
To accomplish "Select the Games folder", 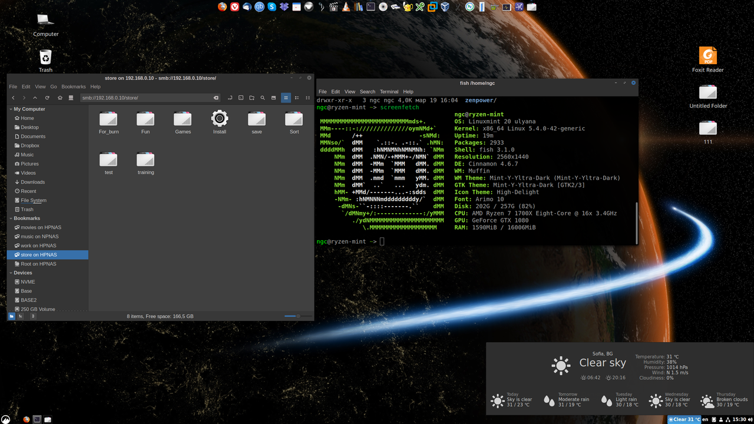I will click(x=183, y=122).
